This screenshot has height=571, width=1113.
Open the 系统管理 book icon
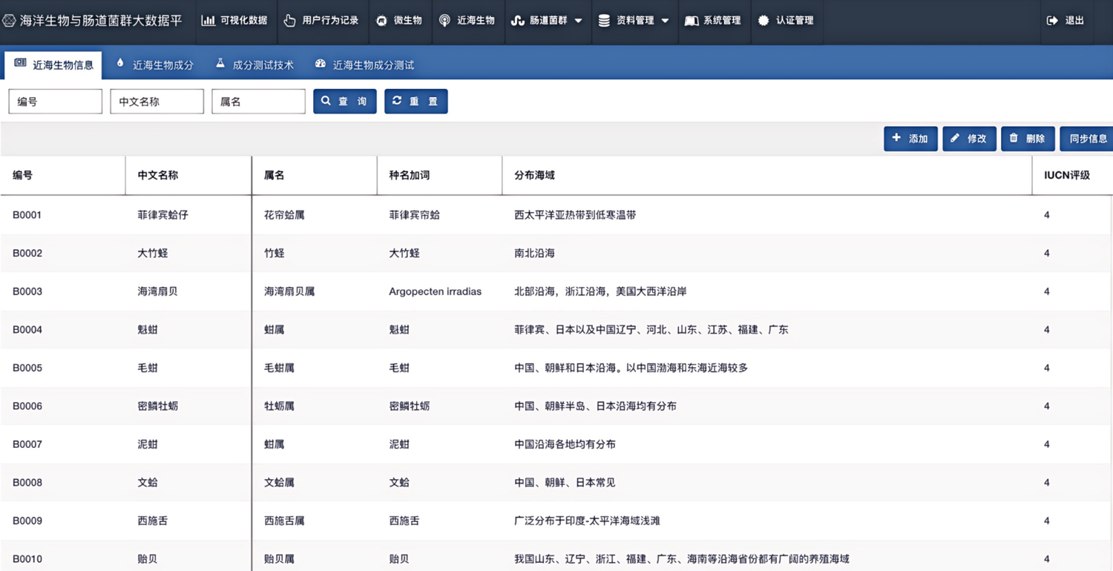pyautogui.click(x=692, y=21)
